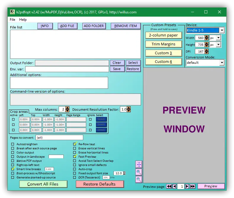The width and height of the screenshot is (234, 198).
Task: Check Right-to-left text option
Action: click(x=13, y=165)
